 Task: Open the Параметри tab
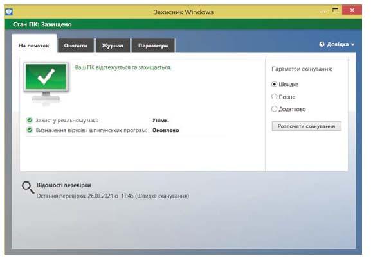(x=153, y=46)
